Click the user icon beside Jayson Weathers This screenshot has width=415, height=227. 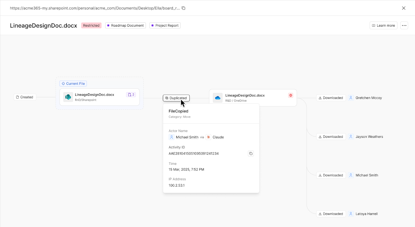351,137
